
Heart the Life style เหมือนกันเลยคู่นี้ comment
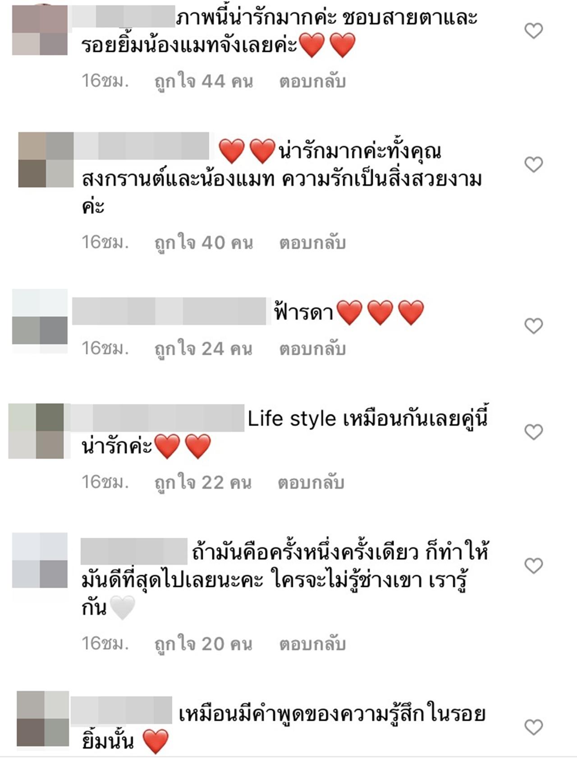click(534, 432)
